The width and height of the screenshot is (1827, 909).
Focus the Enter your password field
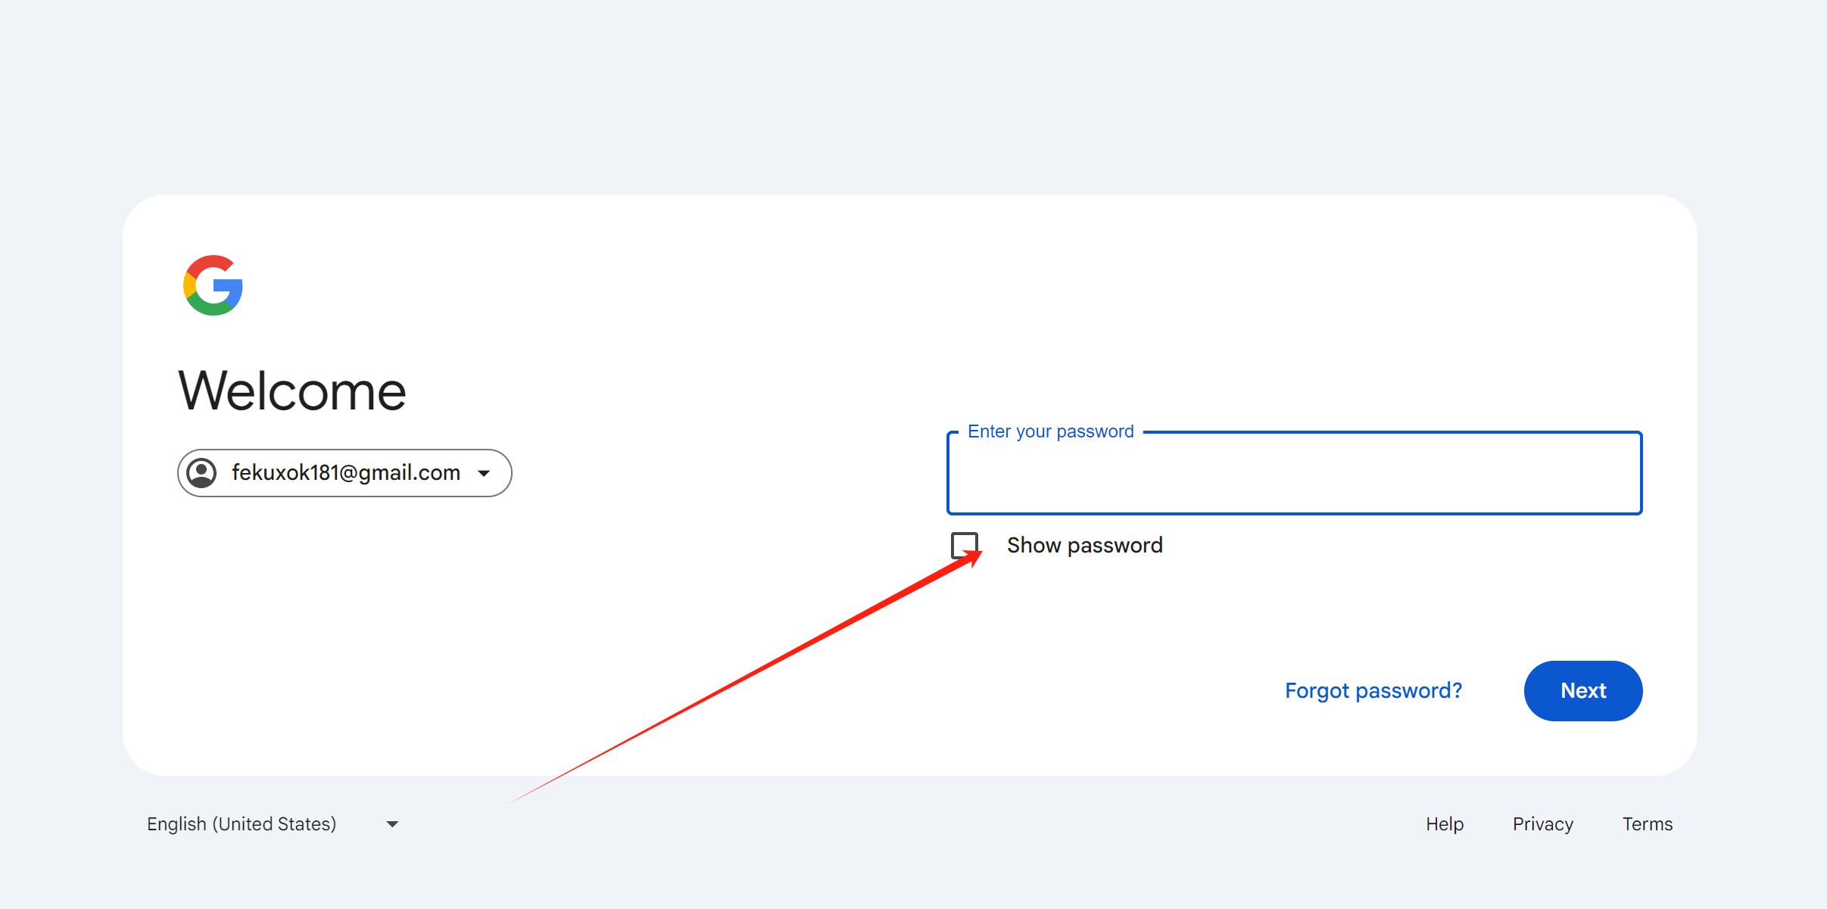tap(1294, 473)
